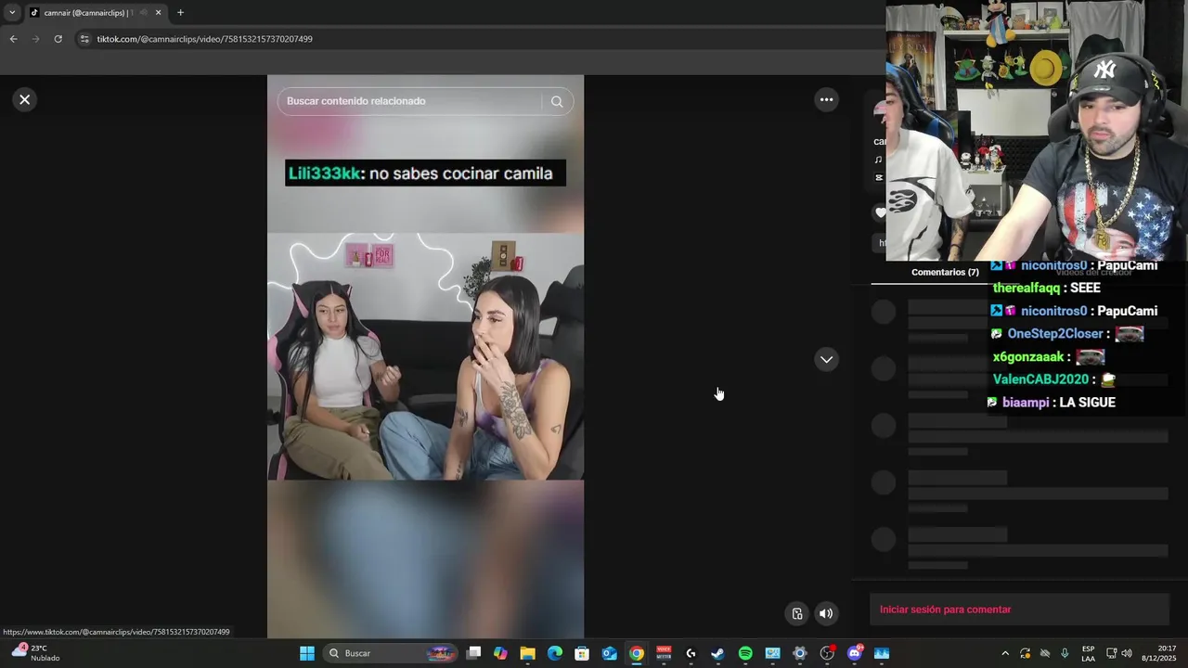Open a new browser tab with plus
1188x668 pixels.
pos(180,13)
